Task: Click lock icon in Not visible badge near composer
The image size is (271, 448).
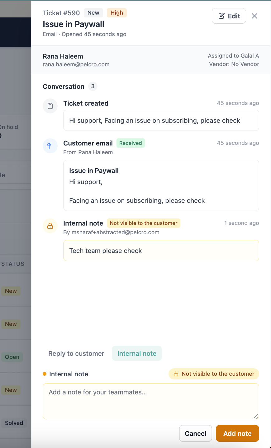Action: pos(176,374)
